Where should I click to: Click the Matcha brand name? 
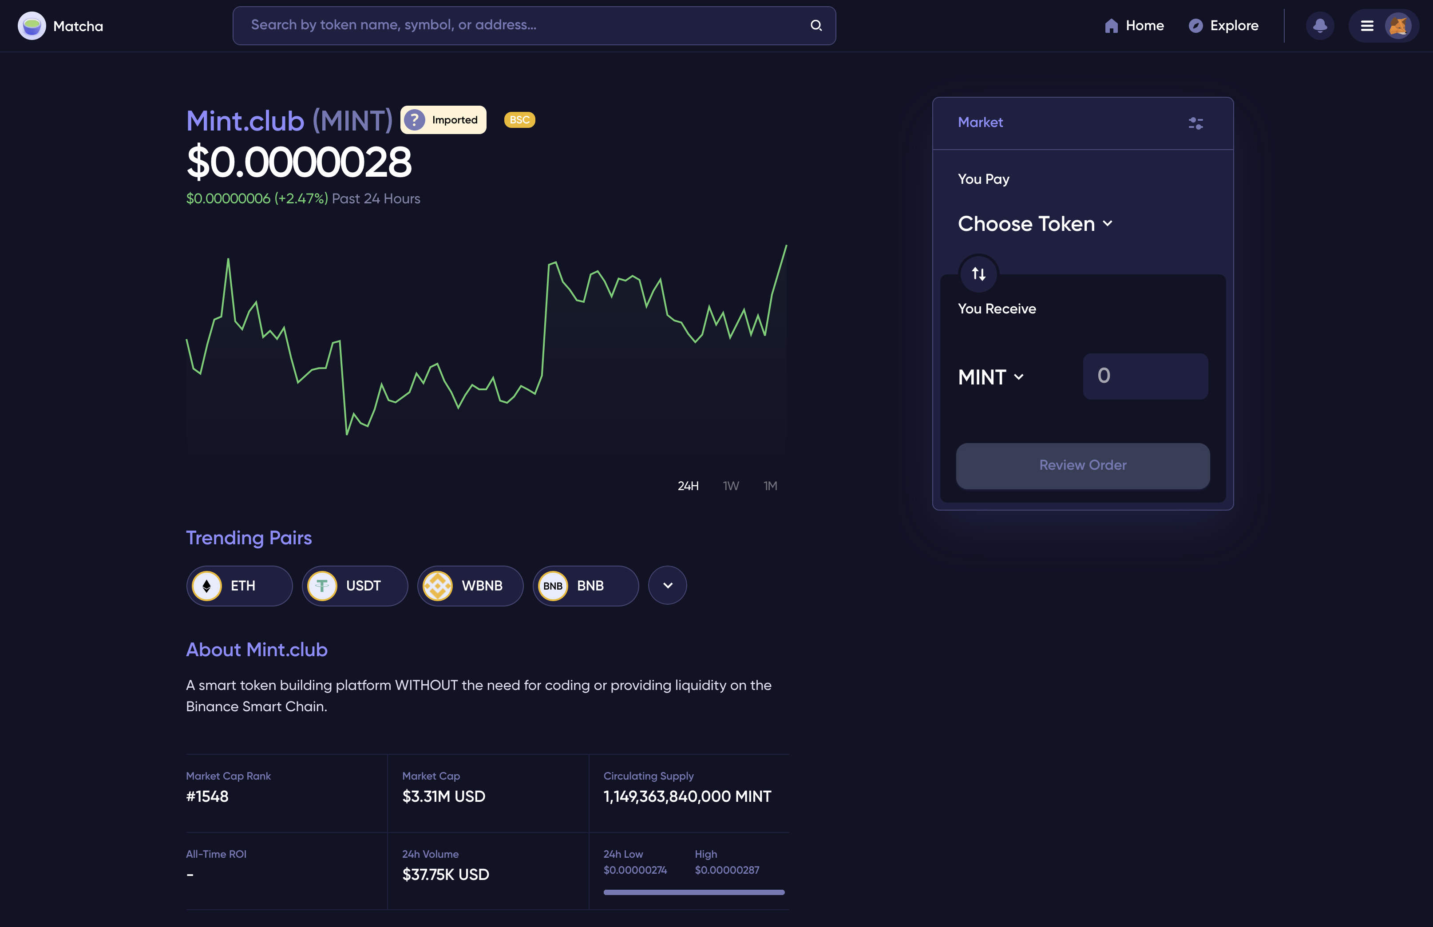78,27
